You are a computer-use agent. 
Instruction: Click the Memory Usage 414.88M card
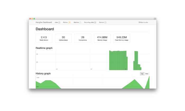click(x=102, y=38)
